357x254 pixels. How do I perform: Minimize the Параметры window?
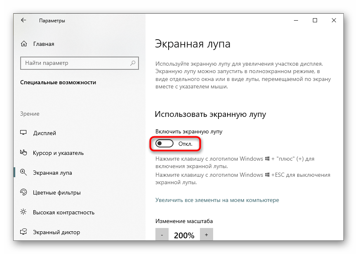(x=296, y=20)
